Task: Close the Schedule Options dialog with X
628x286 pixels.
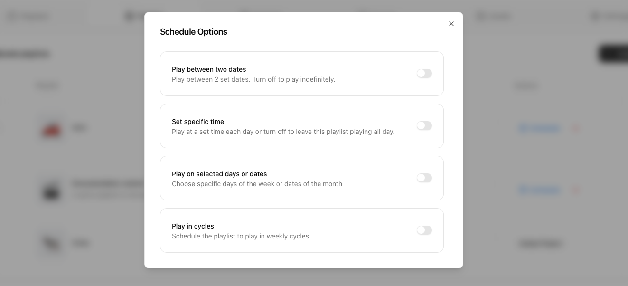Action: [x=451, y=24]
